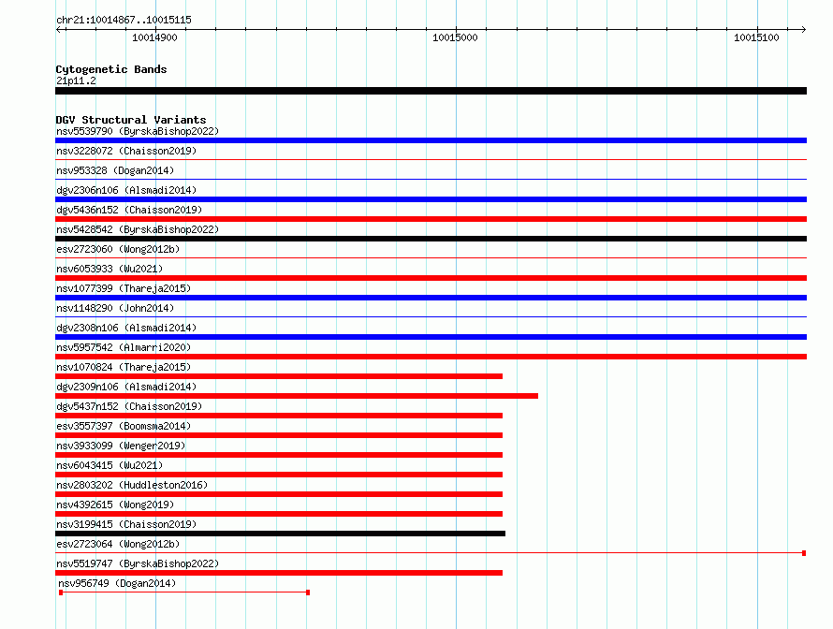
Task: Click the red bar under dgv5437n152
Action: (279, 416)
